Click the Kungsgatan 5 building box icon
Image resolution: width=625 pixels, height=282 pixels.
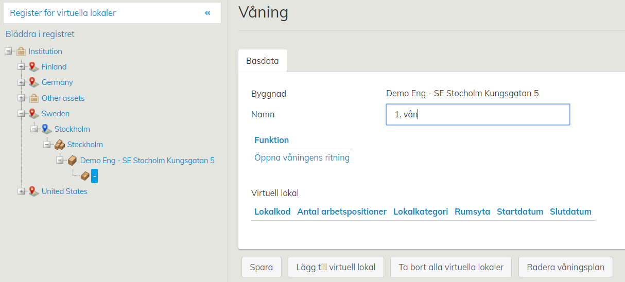point(73,161)
